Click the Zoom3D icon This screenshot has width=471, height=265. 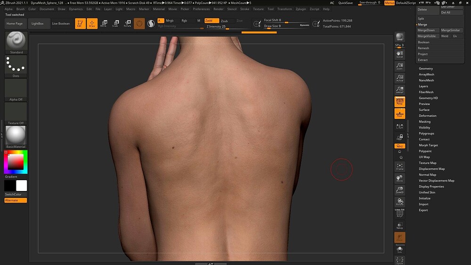pyautogui.click(x=399, y=190)
